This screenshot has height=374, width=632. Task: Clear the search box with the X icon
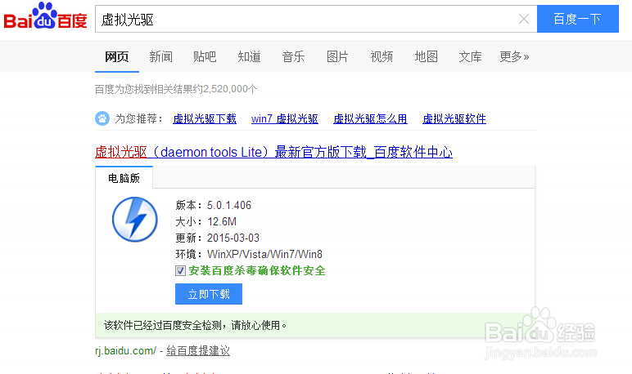[524, 19]
